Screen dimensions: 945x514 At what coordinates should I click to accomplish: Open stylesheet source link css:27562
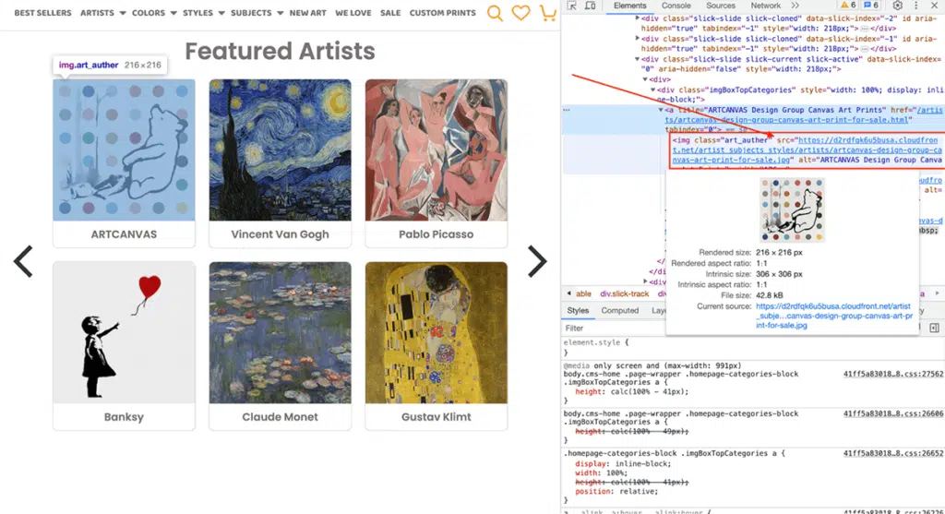[892, 375]
